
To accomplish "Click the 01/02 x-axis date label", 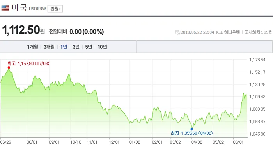I will pyautogui.click(x=135, y=142).
